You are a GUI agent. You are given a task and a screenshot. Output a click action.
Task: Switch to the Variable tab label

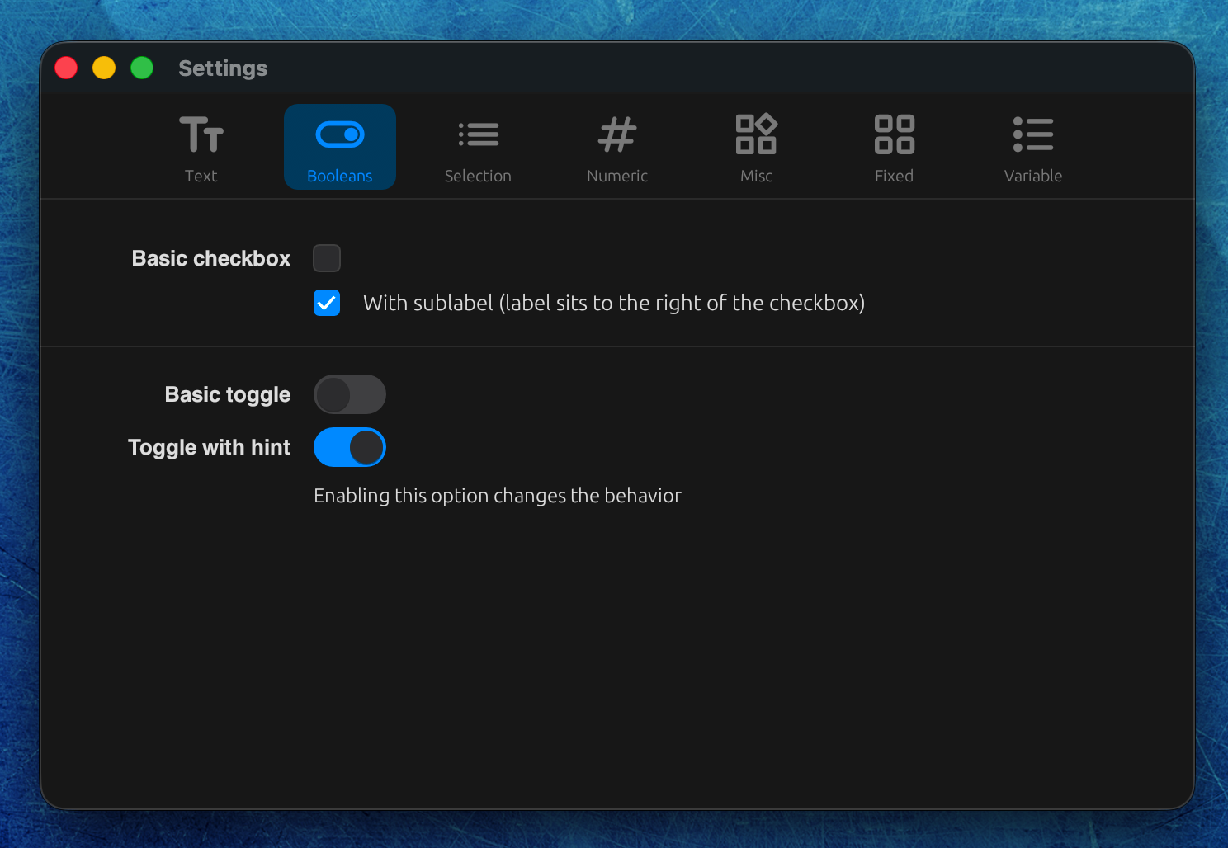tap(1033, 176)
